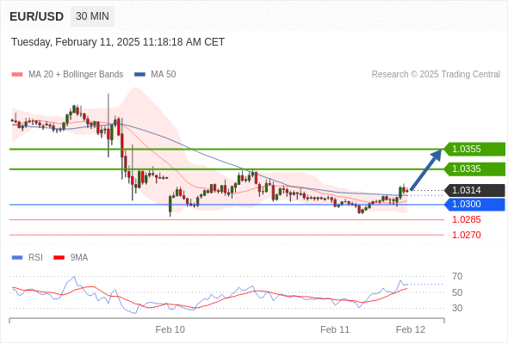Toggle the MA 20 + Bollinger Bands label
Viewport: 508px width, 344px height.
tap(76, 75)
